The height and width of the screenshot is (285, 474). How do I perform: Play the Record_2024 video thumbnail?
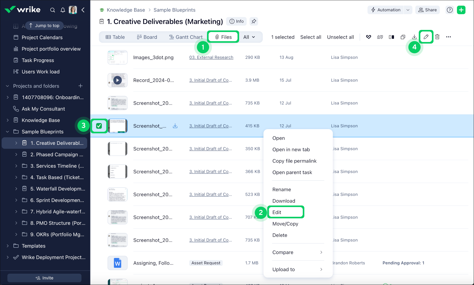tap(117, 80)
